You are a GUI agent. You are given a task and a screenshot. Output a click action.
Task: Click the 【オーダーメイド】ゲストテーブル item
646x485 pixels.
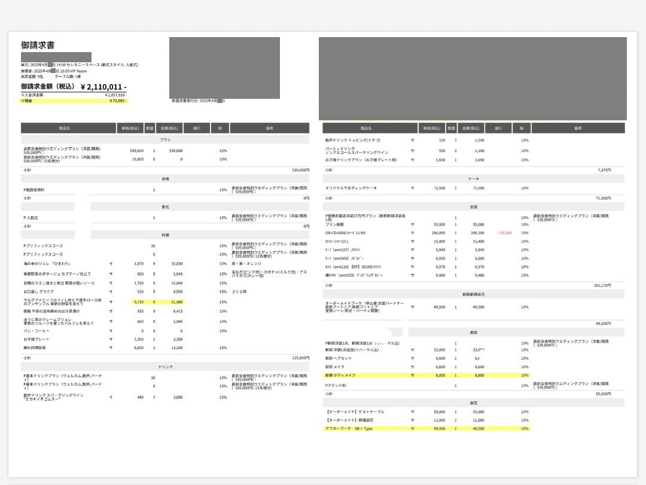click(x=355, y=412)
